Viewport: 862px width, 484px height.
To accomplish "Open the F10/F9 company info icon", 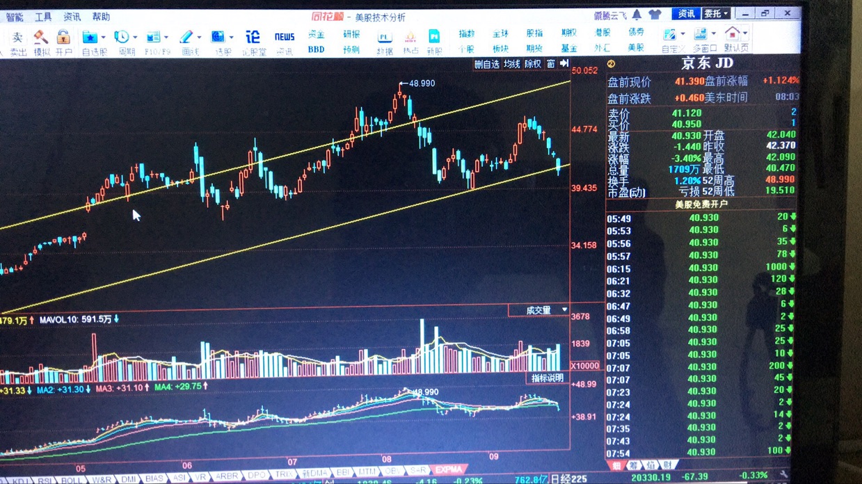I will point(154,36).
